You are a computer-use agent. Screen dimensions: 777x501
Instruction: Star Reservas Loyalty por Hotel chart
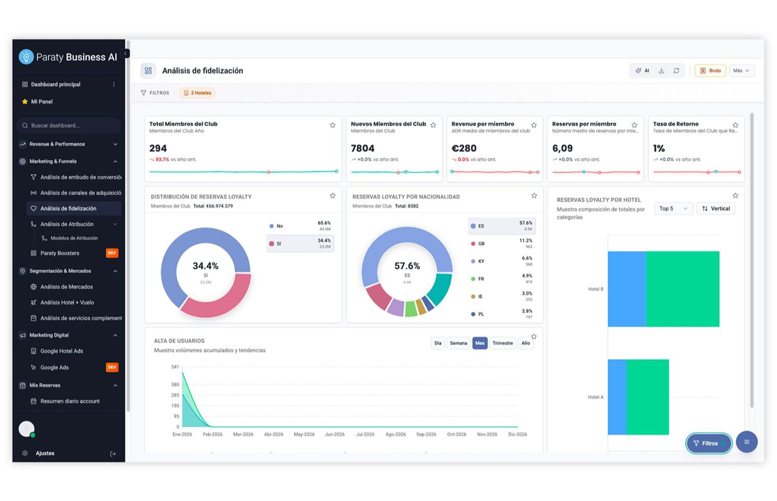[735, 196]
